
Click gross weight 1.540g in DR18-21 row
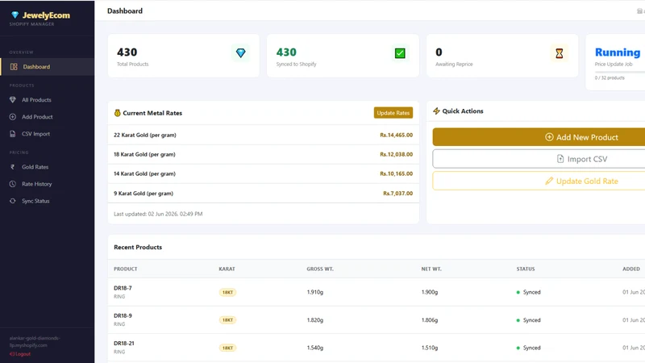click(315, 348)
